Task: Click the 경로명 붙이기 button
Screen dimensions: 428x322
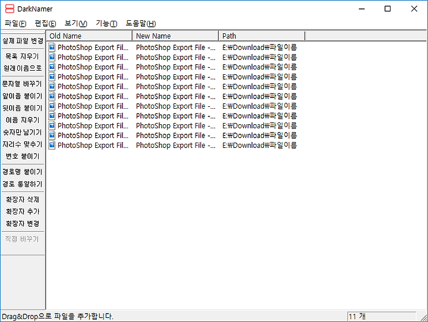Action: (x=23, y=172)
